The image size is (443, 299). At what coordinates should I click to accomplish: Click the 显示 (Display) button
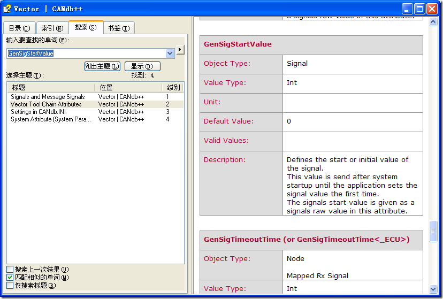tap(142, 66)
